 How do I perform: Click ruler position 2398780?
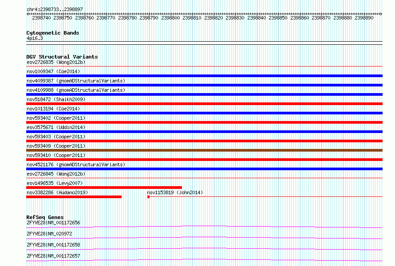(127, 18)
